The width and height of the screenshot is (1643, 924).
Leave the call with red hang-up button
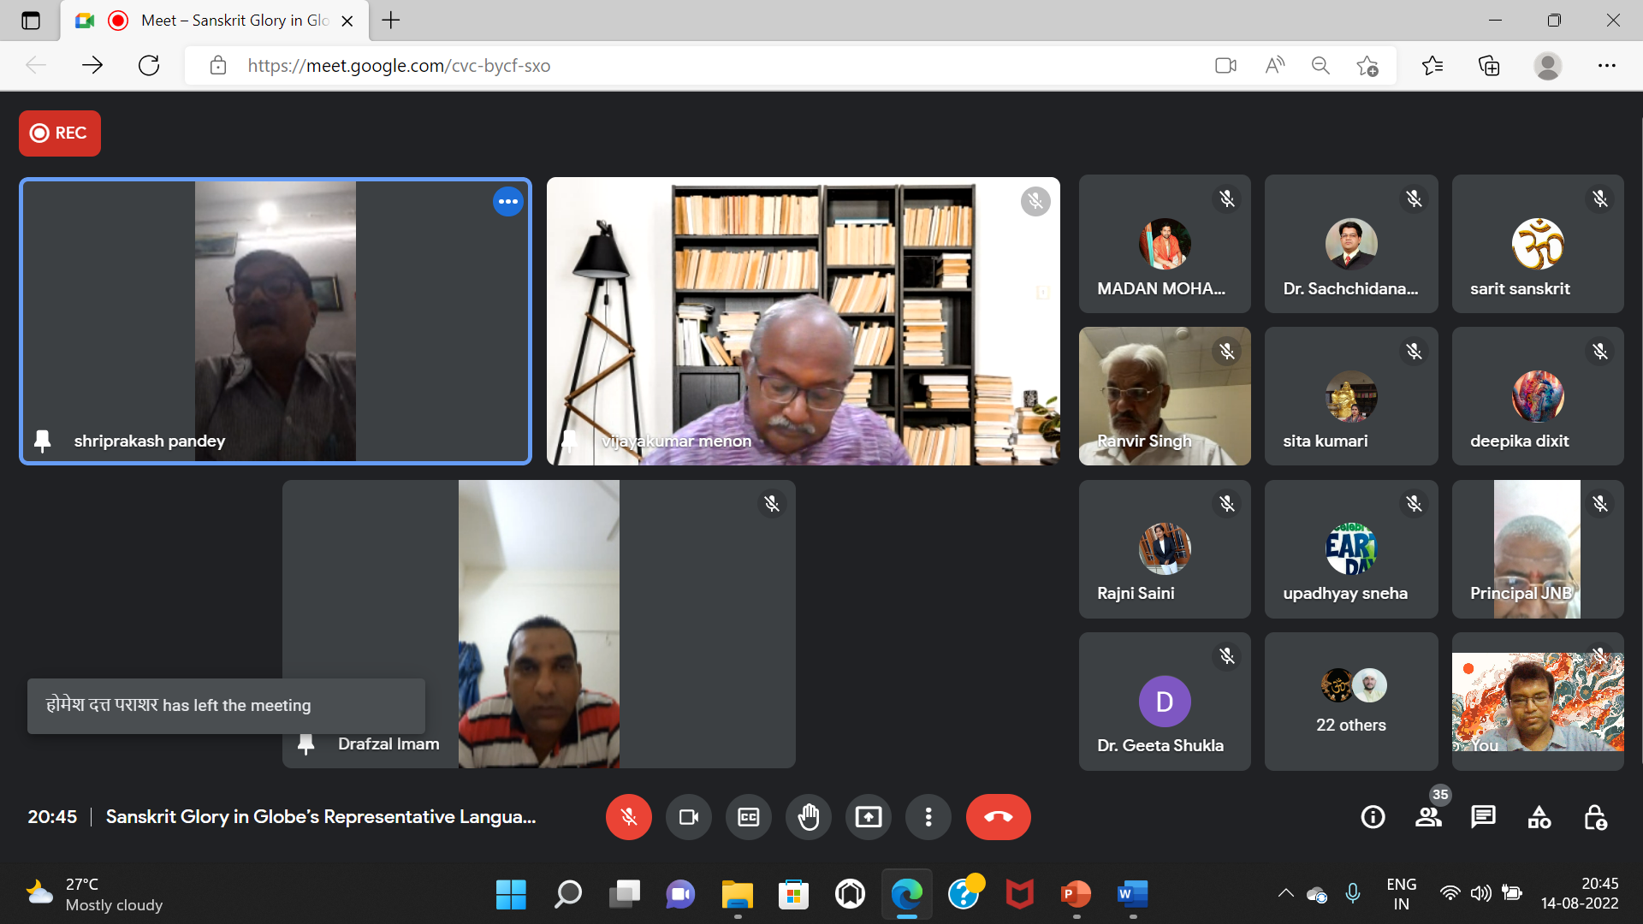(x=998, y=817)
